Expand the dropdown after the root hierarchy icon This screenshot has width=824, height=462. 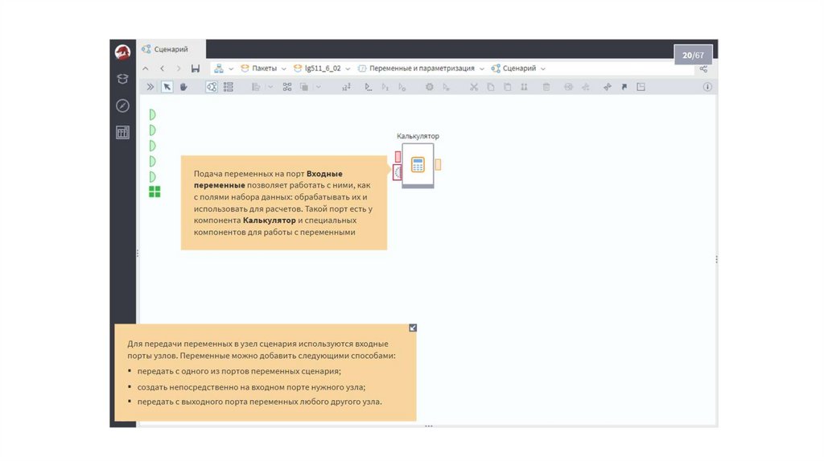pyautogui.click(x=231, y=69)
